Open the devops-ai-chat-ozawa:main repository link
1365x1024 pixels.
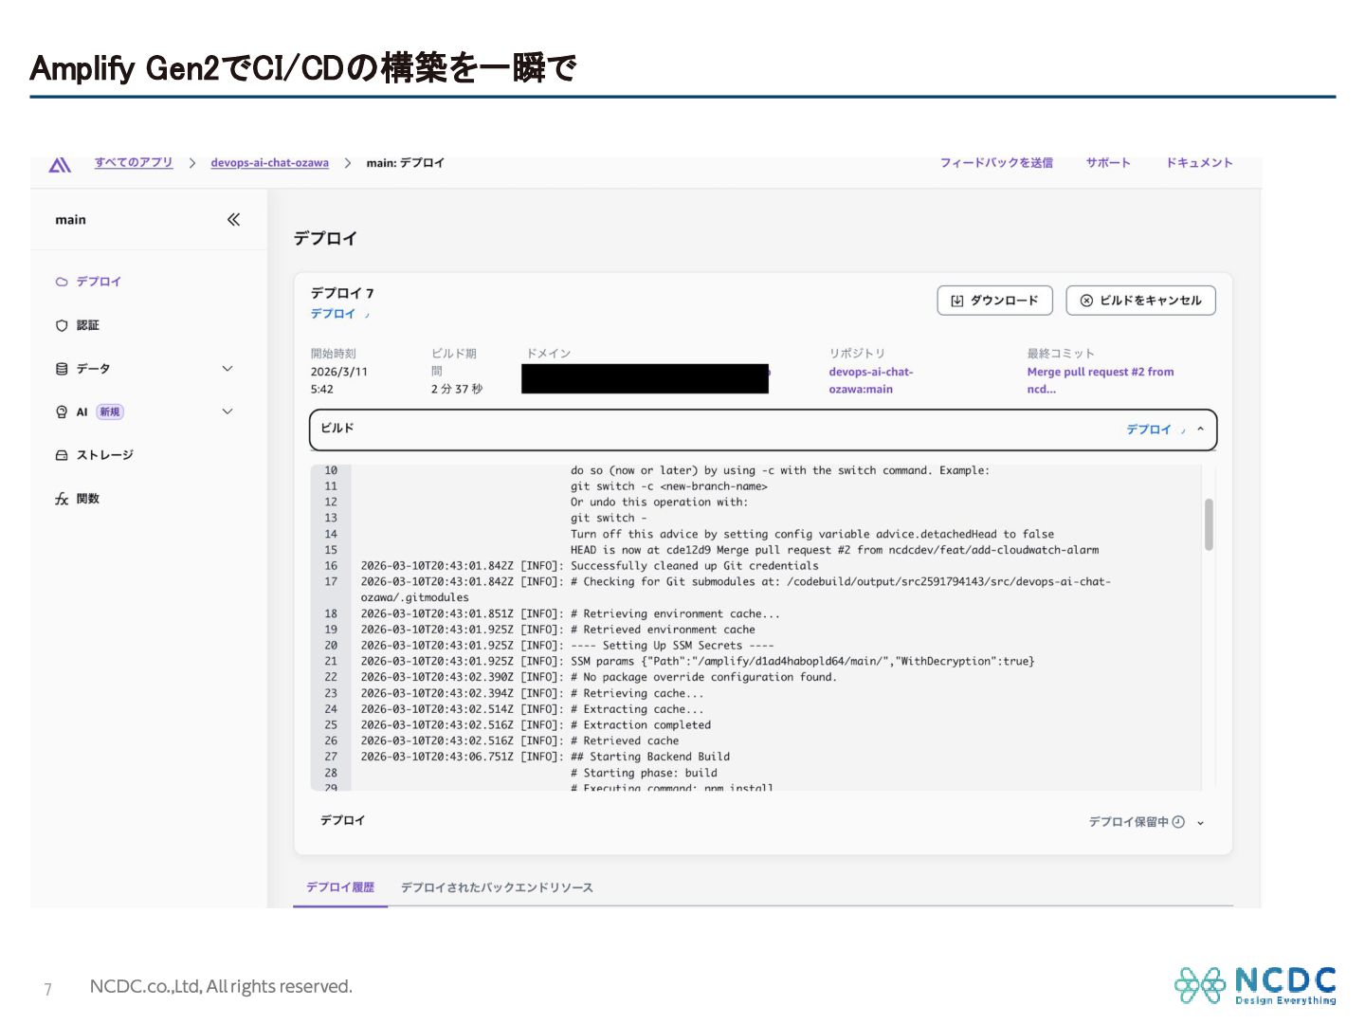click(871, 380)
